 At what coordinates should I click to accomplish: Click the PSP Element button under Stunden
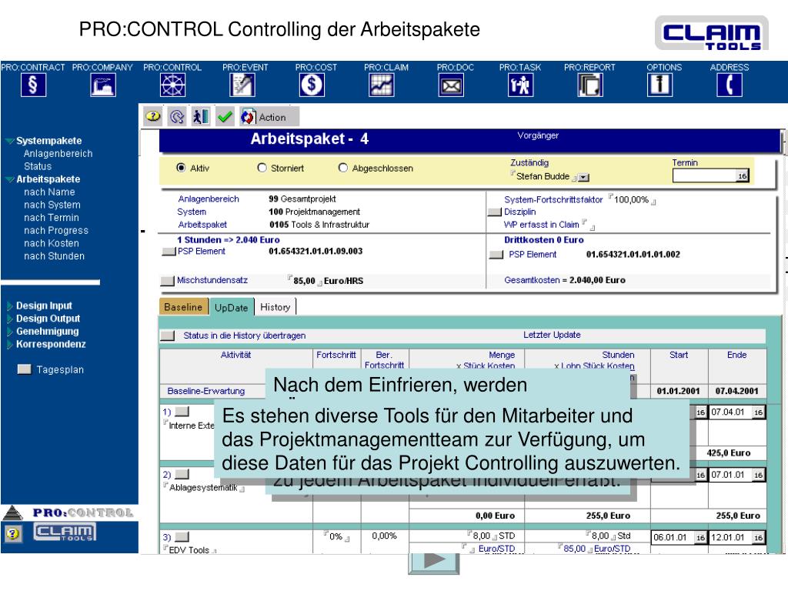tap(169, 252)
